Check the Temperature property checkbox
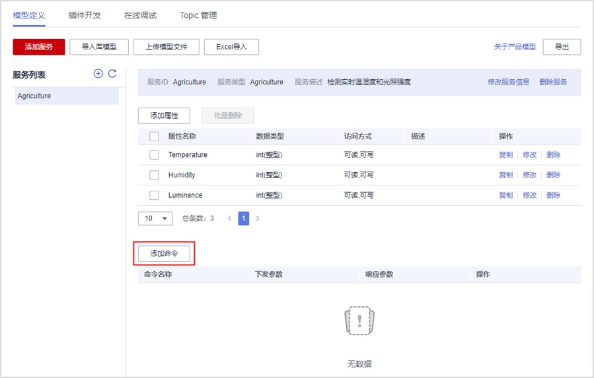The image size is (594, 378). 154,155
